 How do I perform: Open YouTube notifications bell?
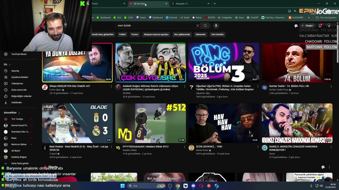coord(320,26)
